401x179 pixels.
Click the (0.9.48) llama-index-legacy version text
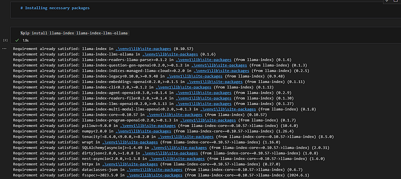[x=276, y=76]
